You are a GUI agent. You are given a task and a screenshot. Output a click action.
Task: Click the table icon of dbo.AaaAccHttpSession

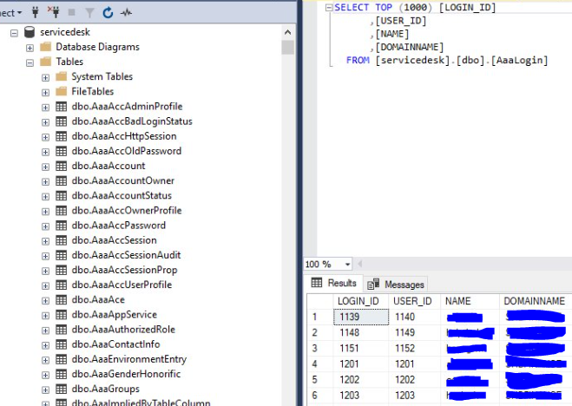[62, 136]
